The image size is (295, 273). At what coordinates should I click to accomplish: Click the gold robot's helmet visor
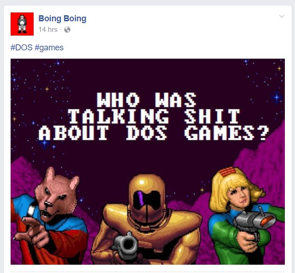147,200
